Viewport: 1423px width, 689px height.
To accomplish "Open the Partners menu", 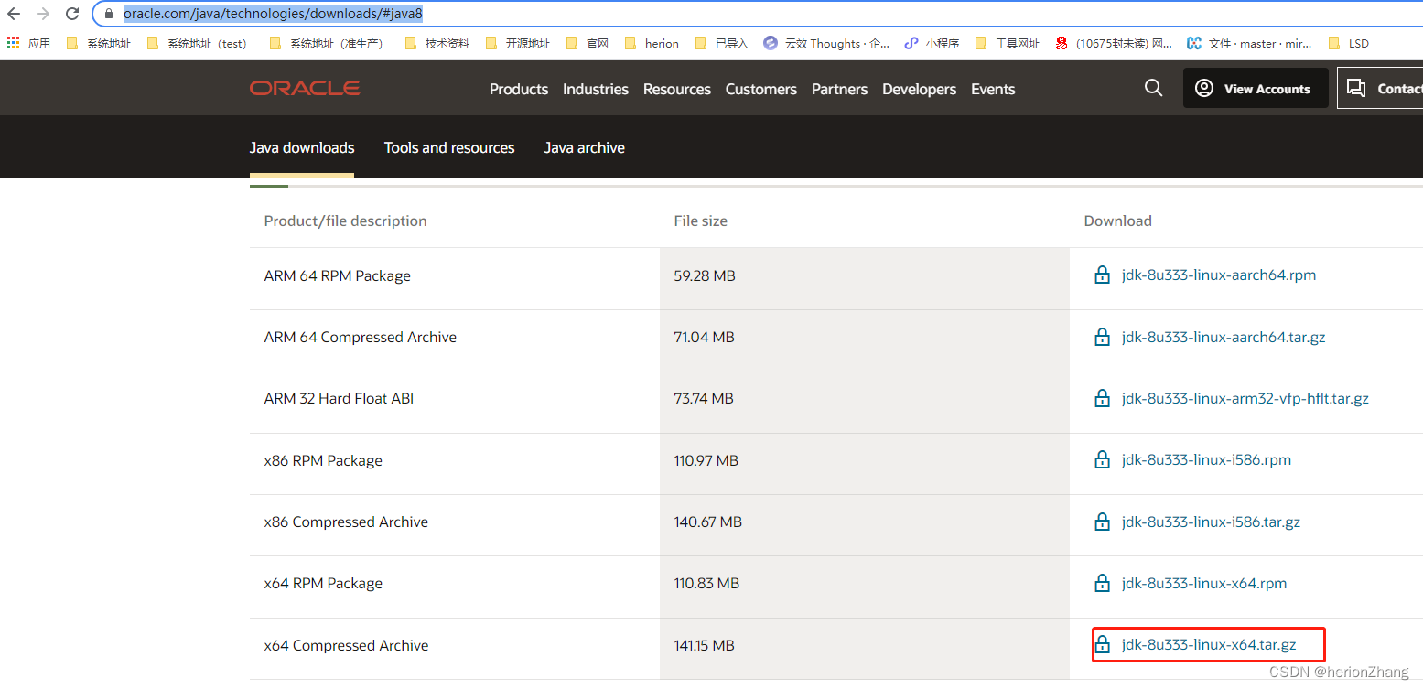I will click(x=839, y=89).
